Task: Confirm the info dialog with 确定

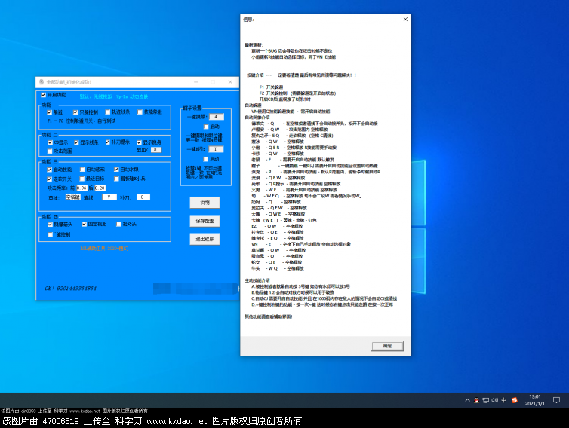Action: (387, 346)
